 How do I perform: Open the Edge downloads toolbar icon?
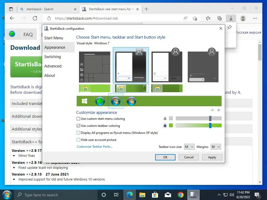click(231, 18)
